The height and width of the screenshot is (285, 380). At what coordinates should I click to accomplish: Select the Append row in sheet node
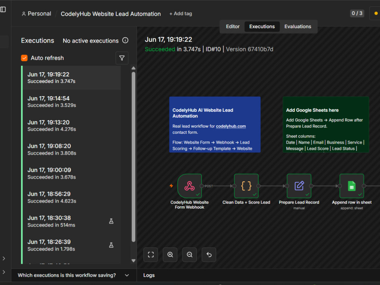[x=351, y=186]
